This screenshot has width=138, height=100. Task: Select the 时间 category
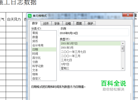(x=44, y=54)
